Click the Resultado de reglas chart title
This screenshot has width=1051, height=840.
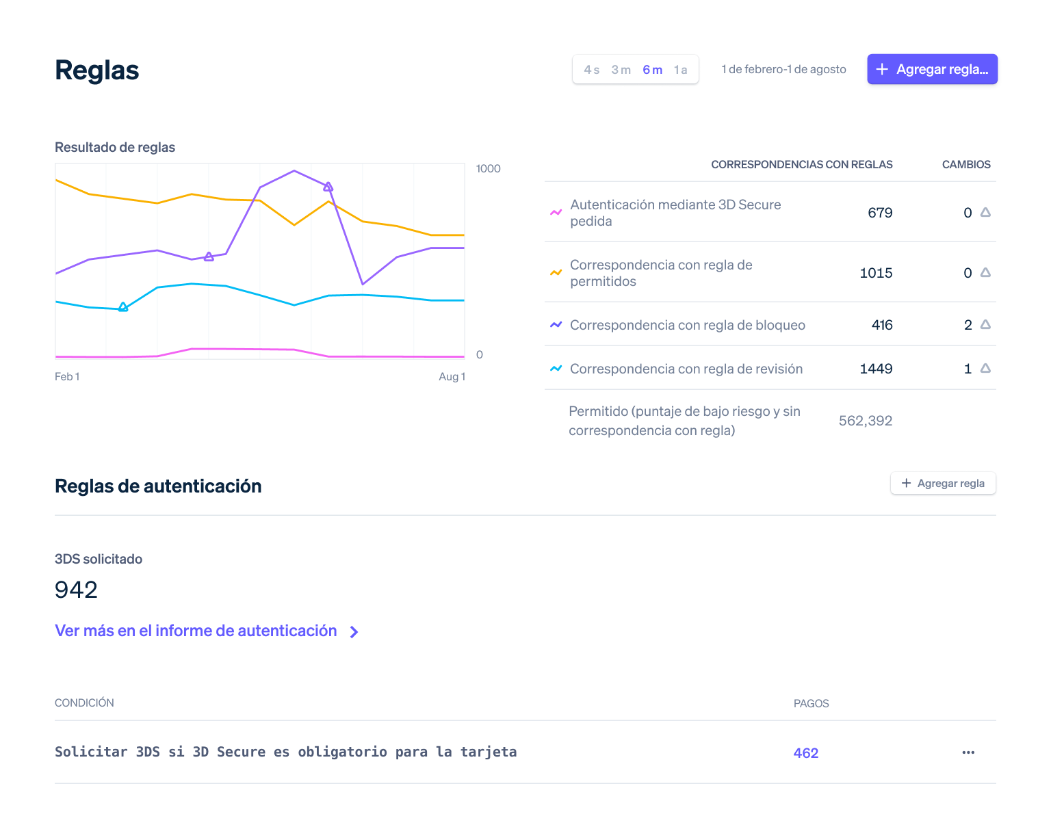tap(115, 147)
